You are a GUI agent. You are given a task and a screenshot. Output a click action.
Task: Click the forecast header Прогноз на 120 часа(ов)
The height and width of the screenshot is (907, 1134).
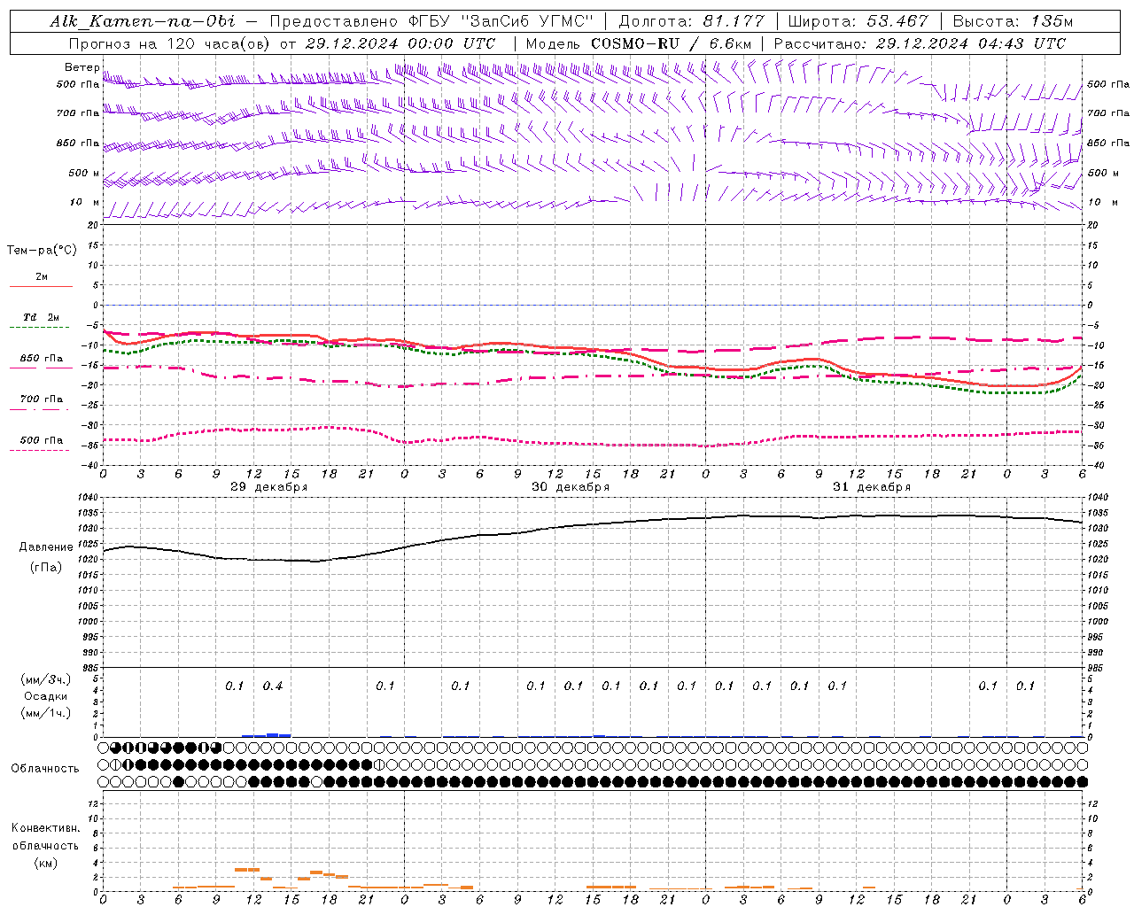[169, 43]
